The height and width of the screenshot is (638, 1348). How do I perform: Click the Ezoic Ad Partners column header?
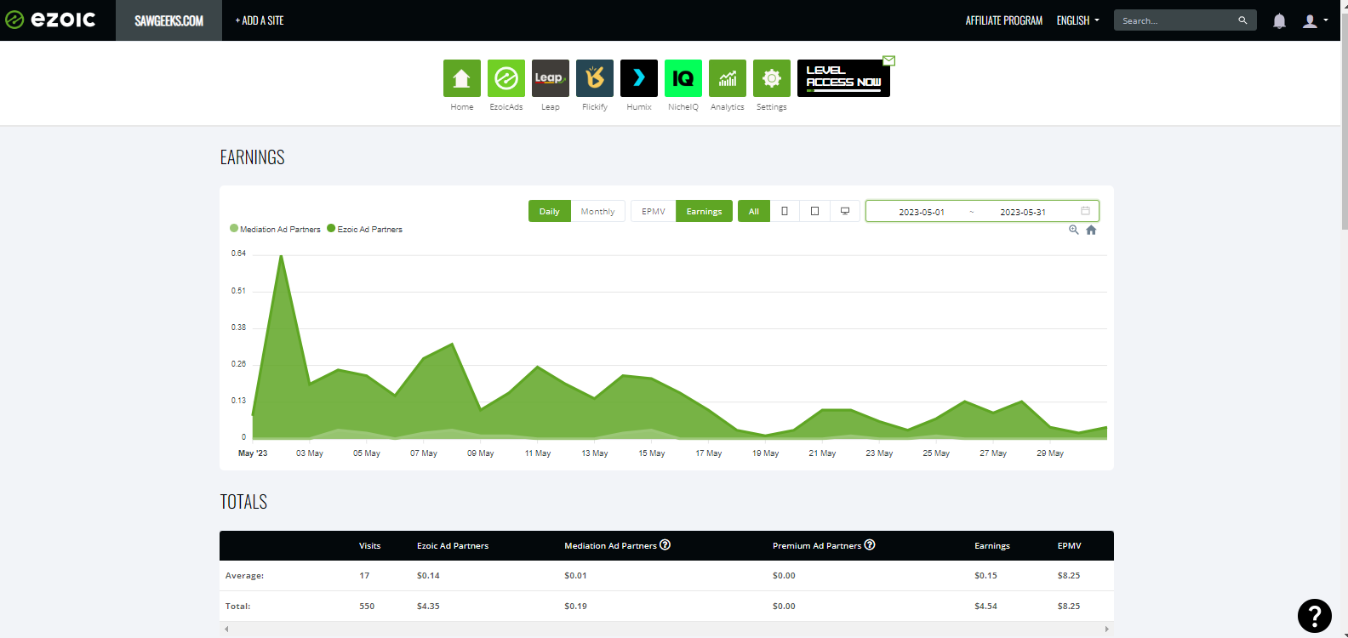(453, 546)
